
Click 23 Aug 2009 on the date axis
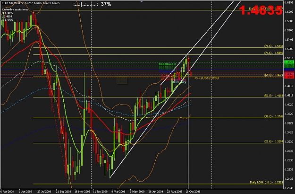pos(174,192)
